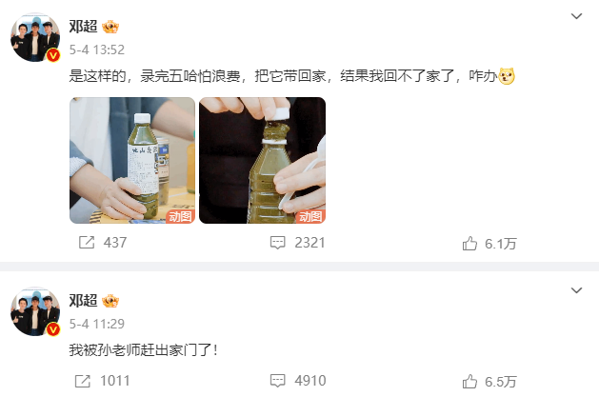The width and height of the screenshot is (599, 397).
Task: Expand options chevron on second post
Action: pos(576,290)
